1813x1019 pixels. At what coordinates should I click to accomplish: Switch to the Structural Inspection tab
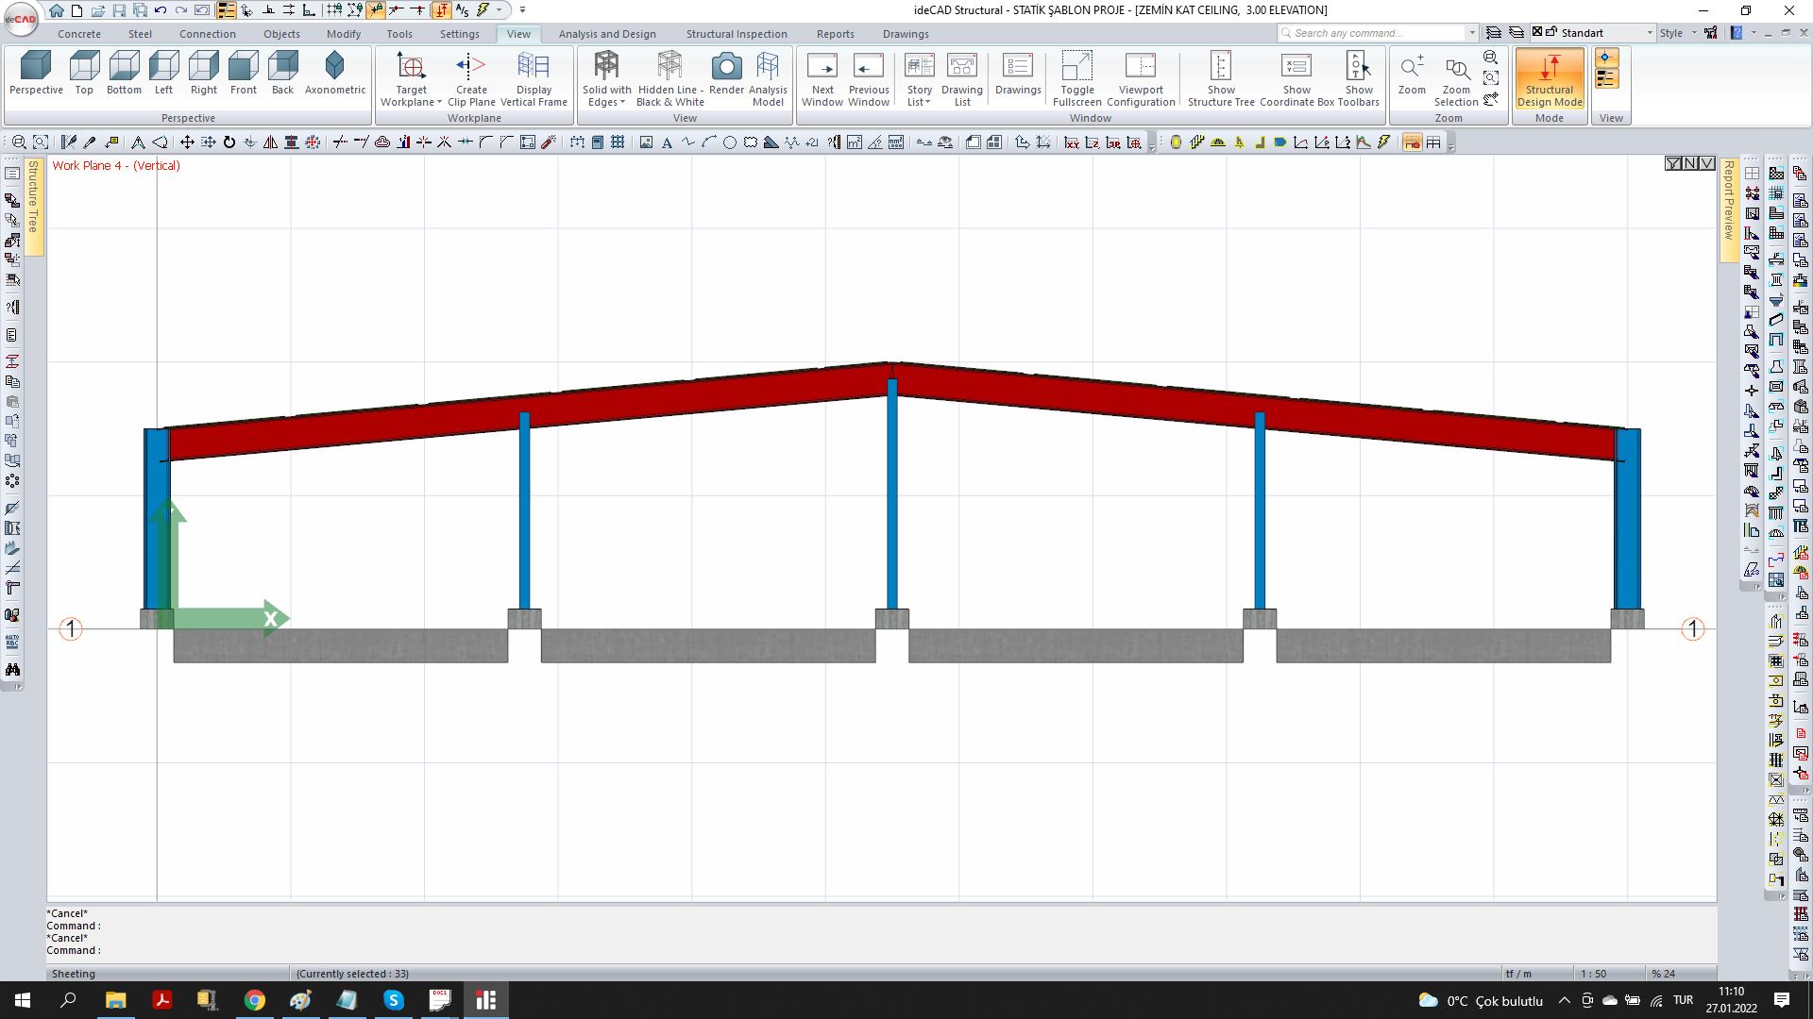(737, 33)
